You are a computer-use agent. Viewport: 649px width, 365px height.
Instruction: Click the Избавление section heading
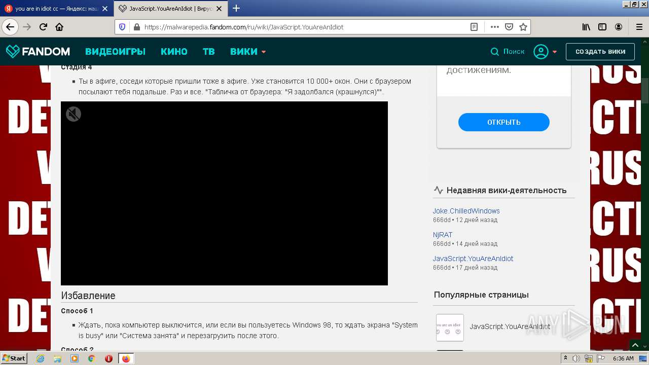(x=88, y=296)
